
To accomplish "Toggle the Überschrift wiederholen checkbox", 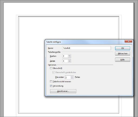I will [x=54, y=72].
